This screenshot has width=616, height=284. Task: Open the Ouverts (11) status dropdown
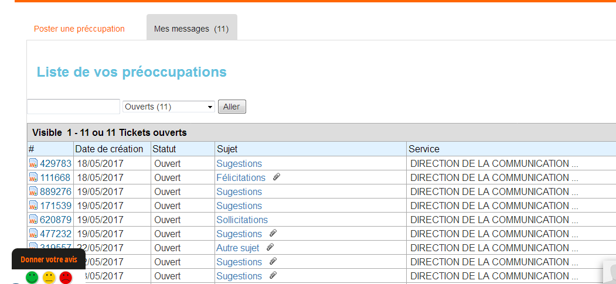169,107
